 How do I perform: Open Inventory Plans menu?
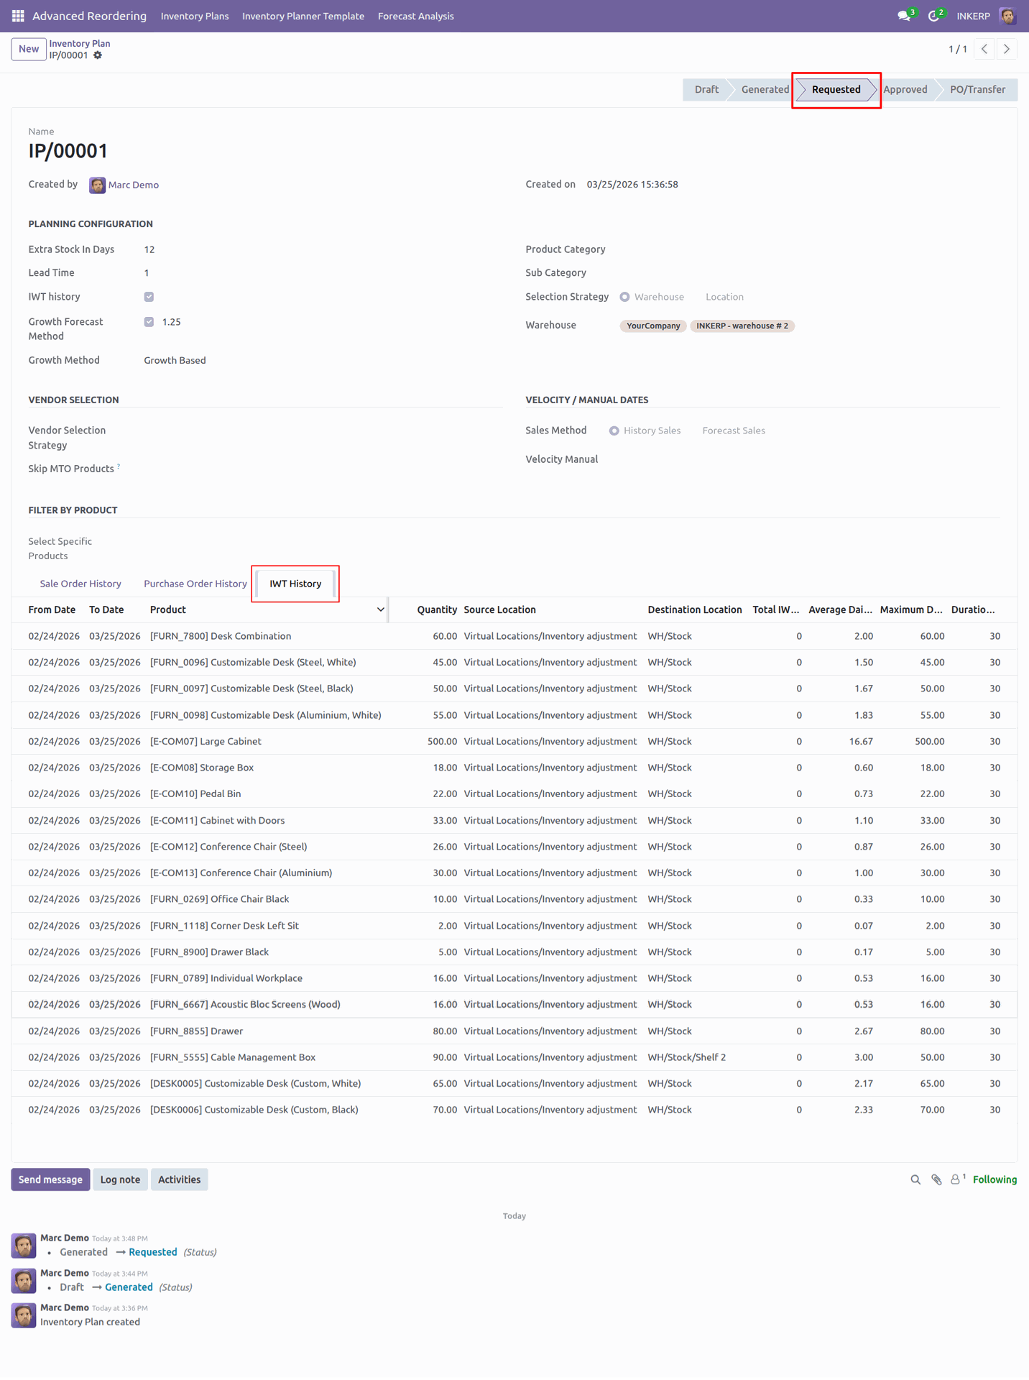[x=195, y=16]
